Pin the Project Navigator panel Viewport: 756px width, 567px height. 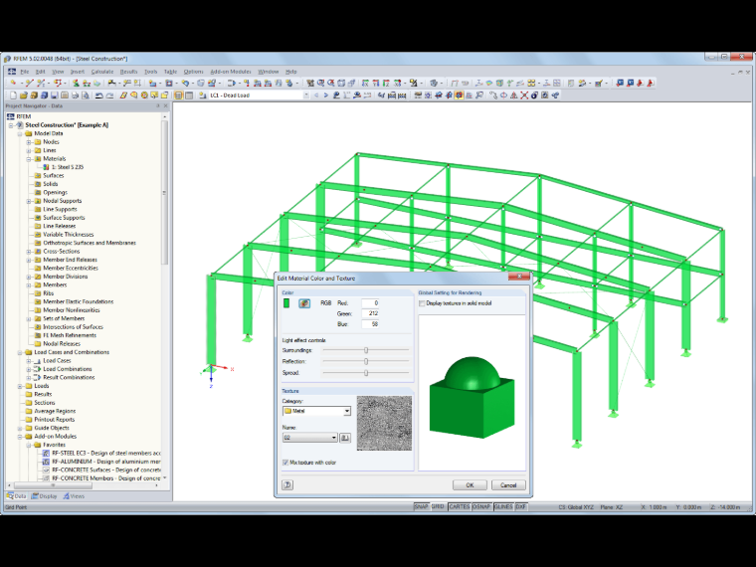click(157, 106)
